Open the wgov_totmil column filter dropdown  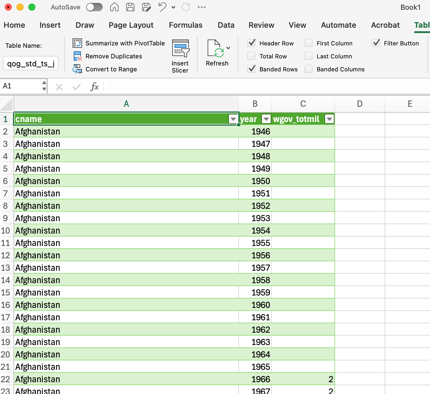[329, 119]
